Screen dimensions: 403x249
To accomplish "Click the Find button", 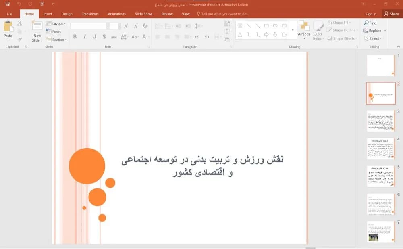I will click(x=370, y=23).
